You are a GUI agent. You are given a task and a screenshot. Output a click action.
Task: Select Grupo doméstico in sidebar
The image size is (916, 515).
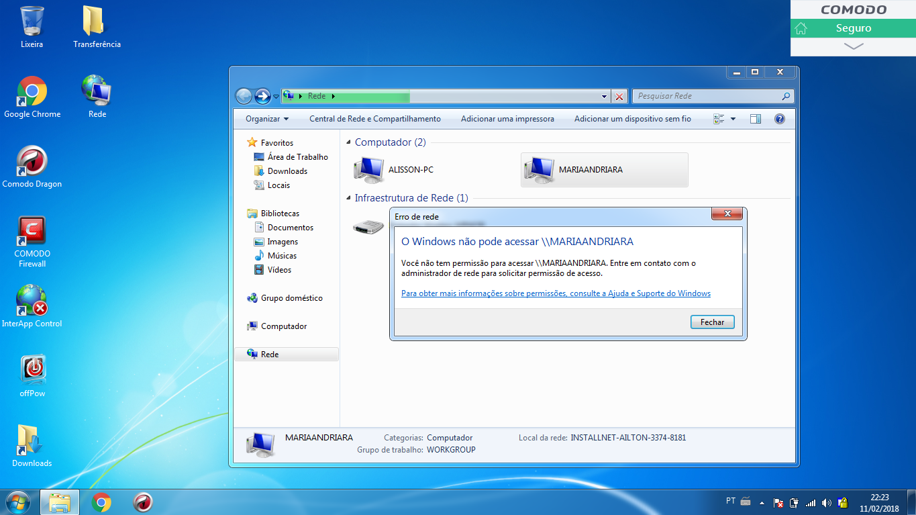pos(285,297)
